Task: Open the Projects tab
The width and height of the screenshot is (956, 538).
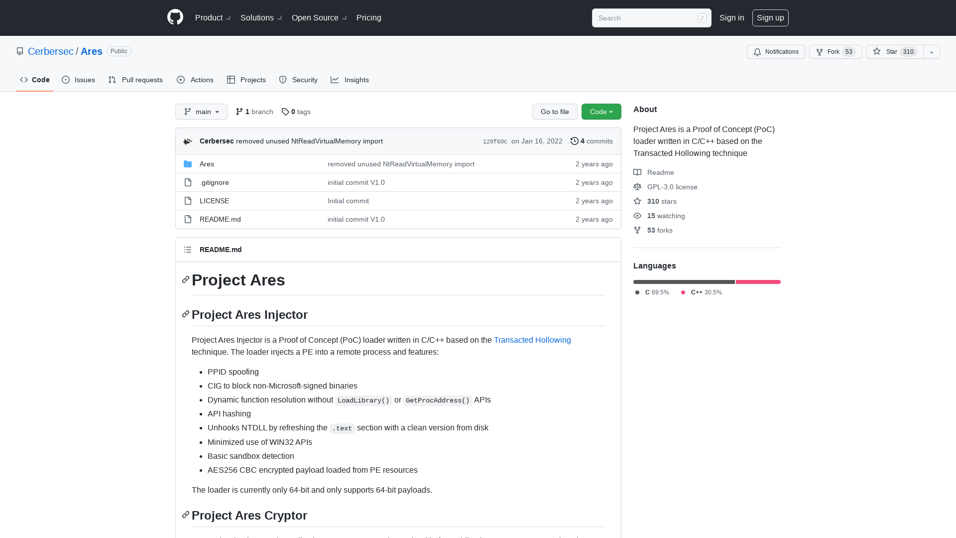Action: 246,80
